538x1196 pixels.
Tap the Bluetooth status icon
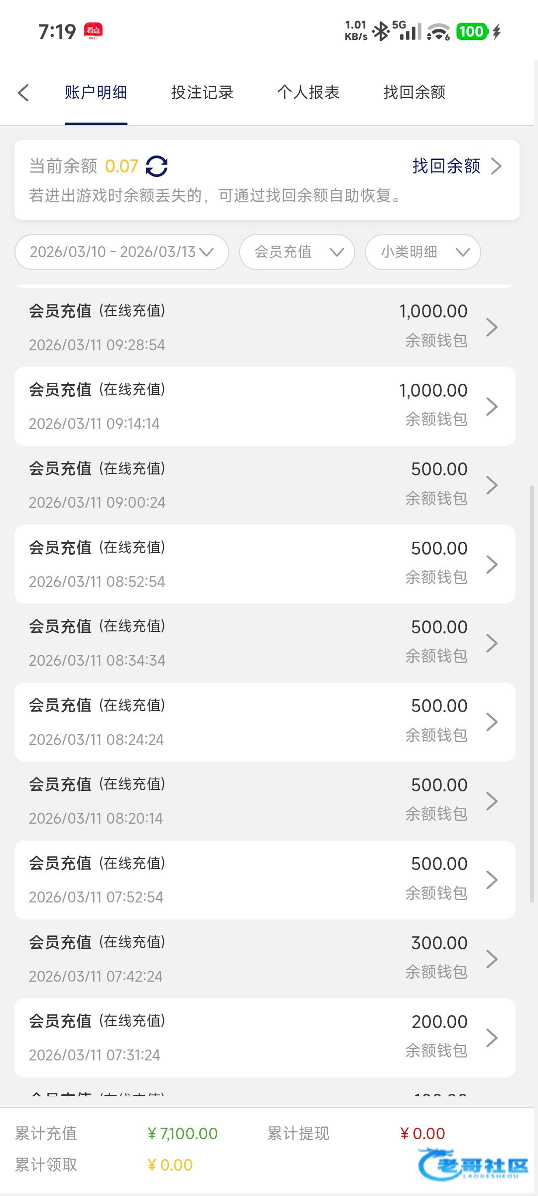click(x=381, y=31)
